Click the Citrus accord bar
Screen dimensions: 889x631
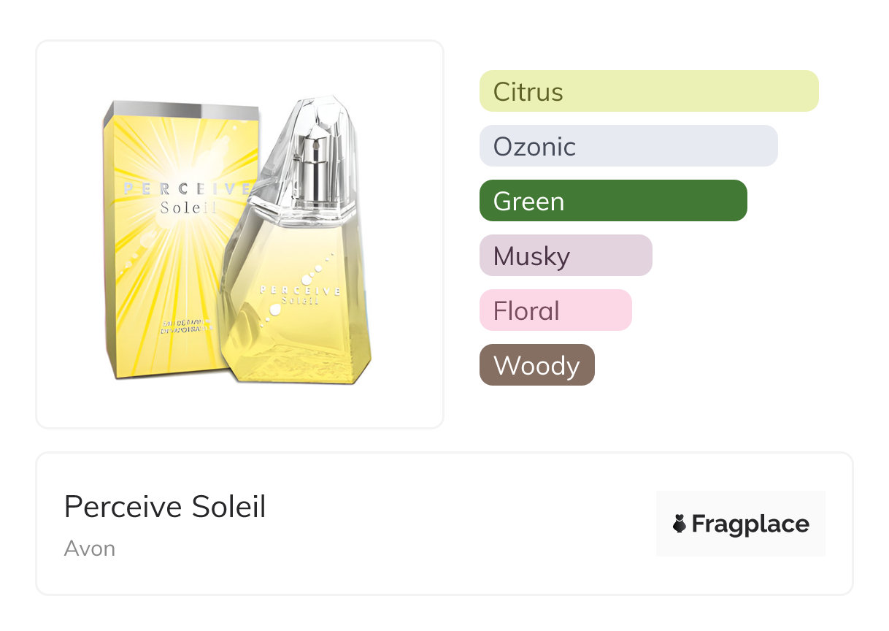(648, 91)
